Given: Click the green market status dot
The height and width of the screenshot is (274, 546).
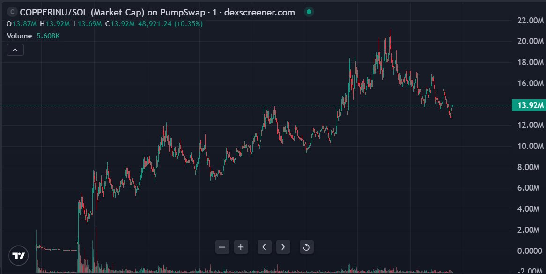Looking at the screenshot, I should coord(309,12).
